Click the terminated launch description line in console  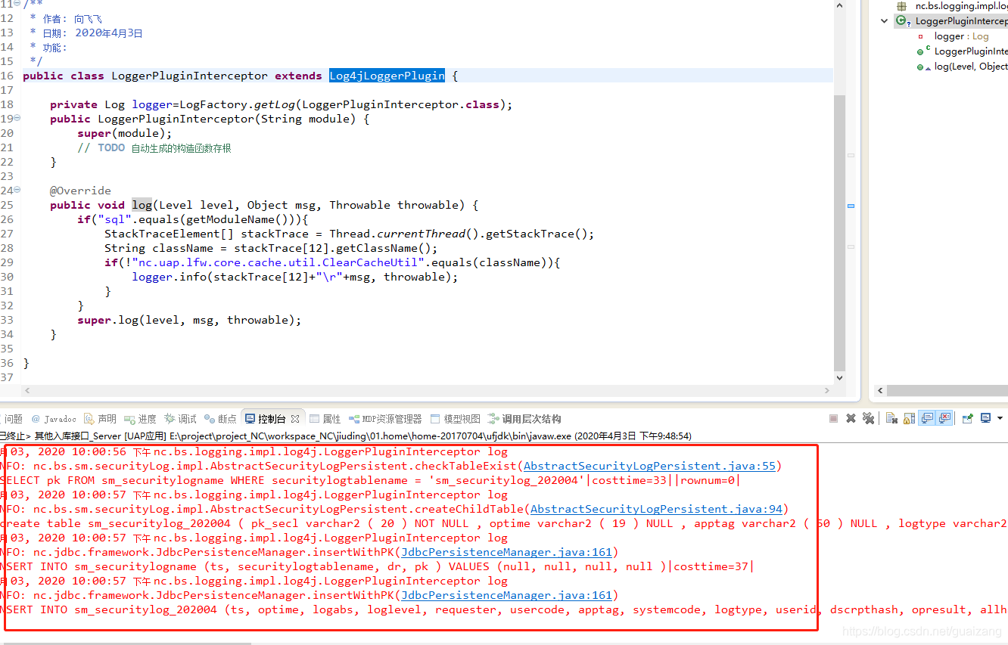point(345,436)
